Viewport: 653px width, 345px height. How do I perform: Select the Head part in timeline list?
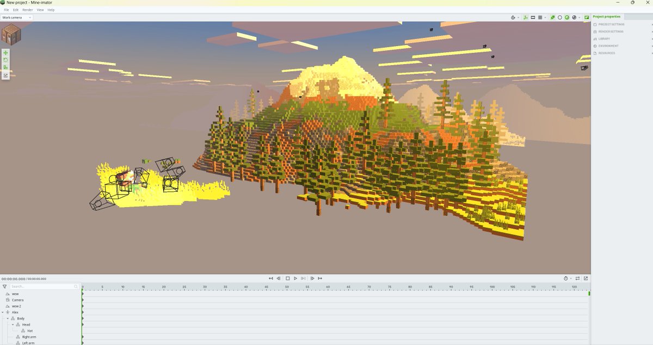[26, 324]
